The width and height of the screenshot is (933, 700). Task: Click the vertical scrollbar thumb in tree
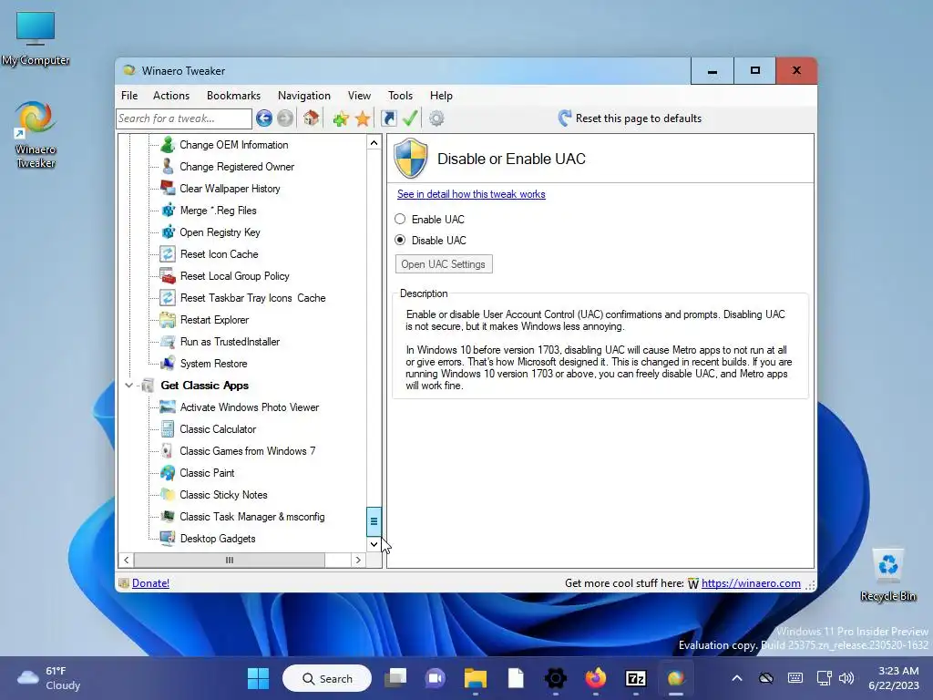coord(374,521)
